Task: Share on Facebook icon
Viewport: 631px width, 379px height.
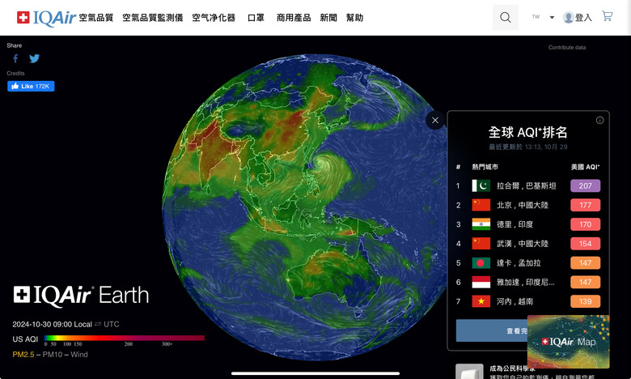Action: [x=15, y=59]
